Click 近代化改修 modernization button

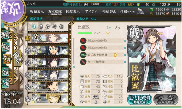pyautogui.click(x=140, y=99)
